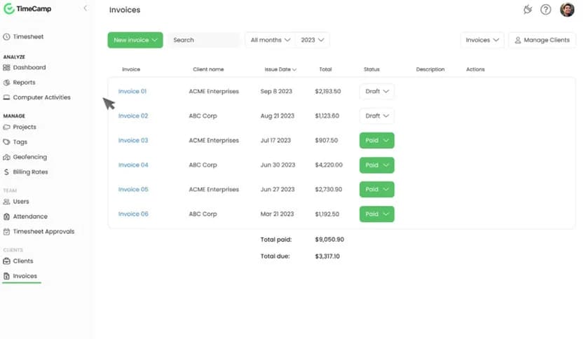Open Attendance from sidebar
This screenshot has width=586, height=339.
click(30, 216)
